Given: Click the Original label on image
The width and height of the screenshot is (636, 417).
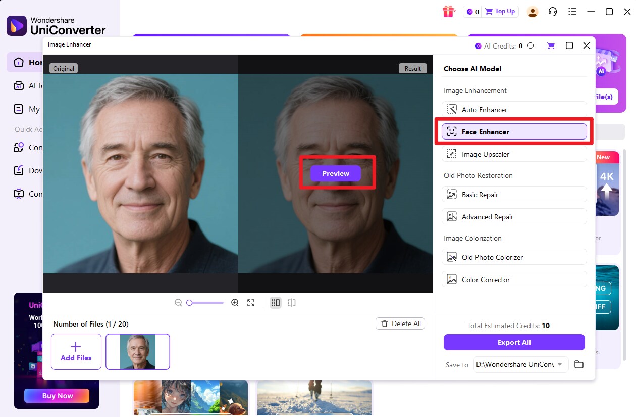Looking at the screenshot, I should point(64,68).
